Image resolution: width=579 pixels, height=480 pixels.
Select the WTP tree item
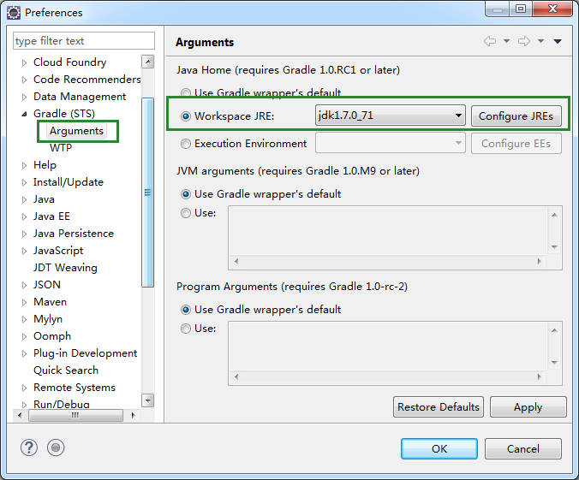(x=61, y=148)
